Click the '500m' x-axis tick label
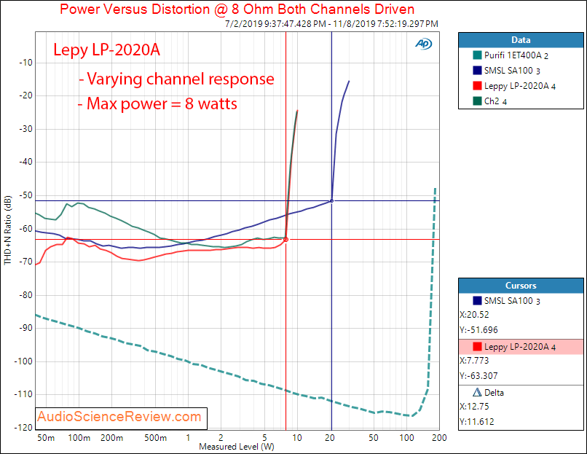This screenshot has width=587, height=454. pyautogui.click(x=155, y=438)
